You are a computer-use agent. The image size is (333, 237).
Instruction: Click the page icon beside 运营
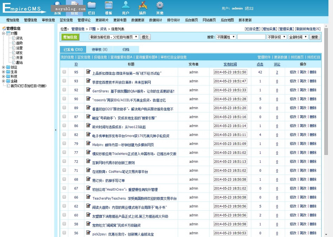tap(14, 48)
